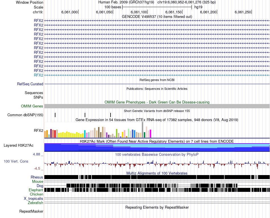270x218 pixels.
Task: Click the 100 bases scale text
Action: [113, 7]
